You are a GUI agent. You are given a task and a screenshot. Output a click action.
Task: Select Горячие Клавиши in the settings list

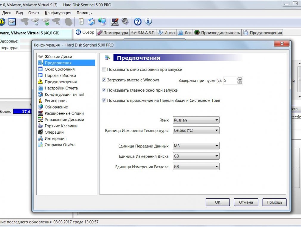coord(61,126)
